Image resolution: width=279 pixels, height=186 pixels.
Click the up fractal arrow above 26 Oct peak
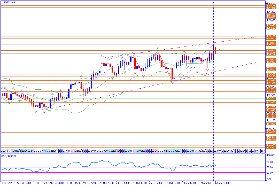(x=158, y=48)
